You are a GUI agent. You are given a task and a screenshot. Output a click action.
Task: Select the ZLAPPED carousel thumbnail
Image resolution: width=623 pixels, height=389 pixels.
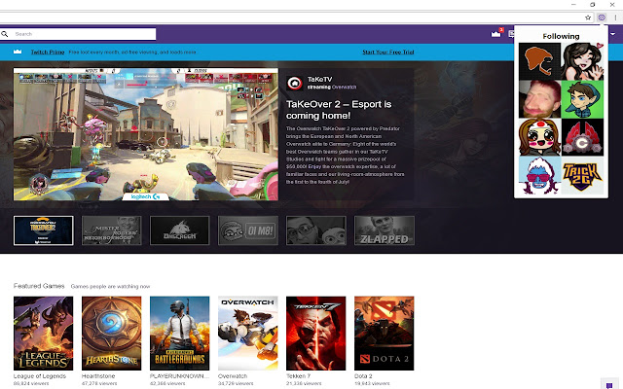click(385, 230)
